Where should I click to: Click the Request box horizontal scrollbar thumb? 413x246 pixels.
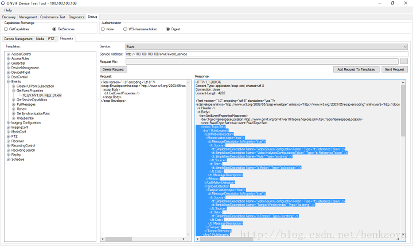point(119,239)
